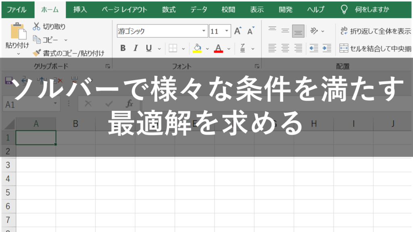Click the save icon in quick access toolbar
The image size is (413, 232).
click(x=9, y=81)
